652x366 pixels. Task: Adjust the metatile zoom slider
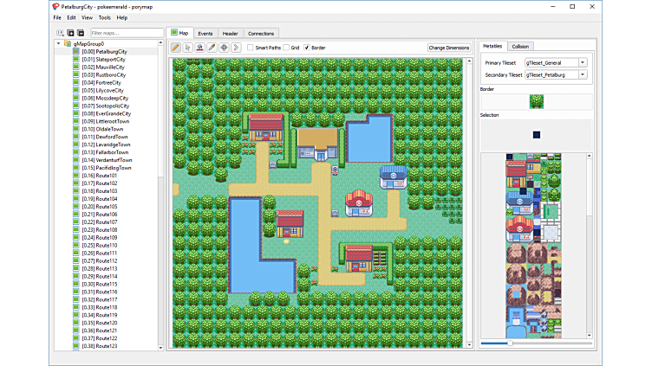point(510,344)
